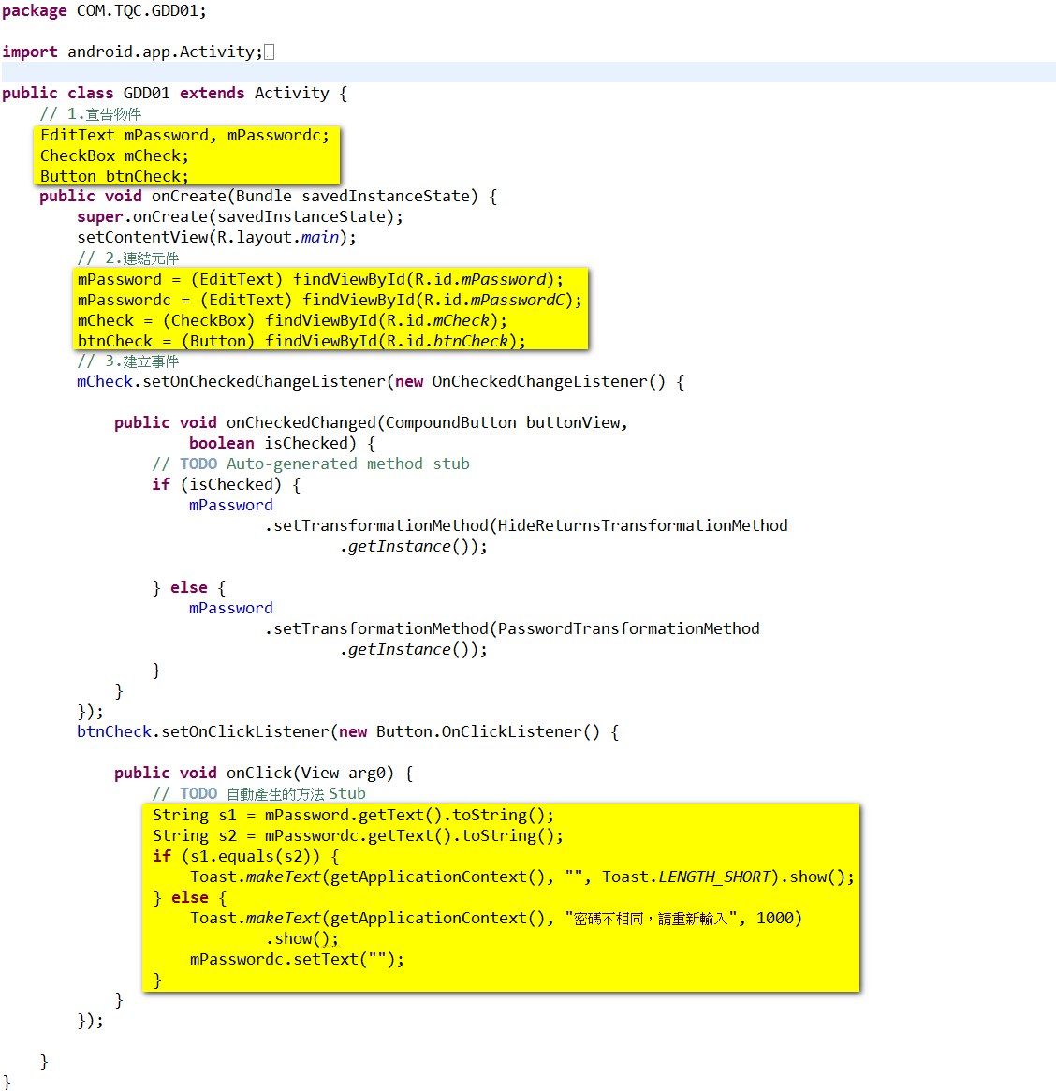Expand the folded imports box after android.app.Activity
1056x1091 pixels.
[x=270, y=52]
